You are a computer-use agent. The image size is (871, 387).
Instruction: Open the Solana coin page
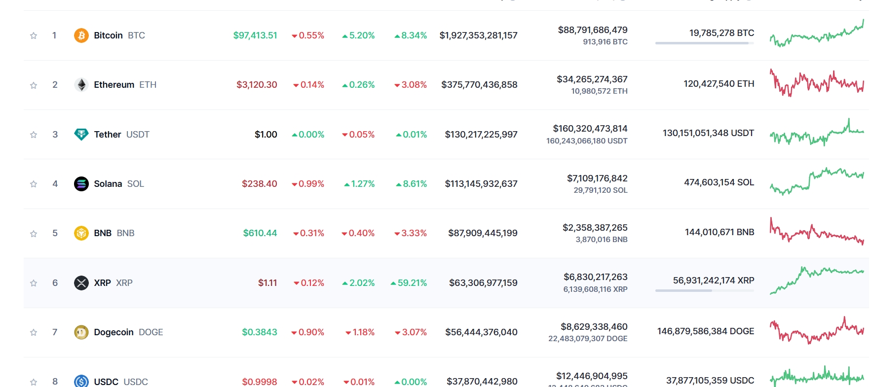[x=119, y=184]
